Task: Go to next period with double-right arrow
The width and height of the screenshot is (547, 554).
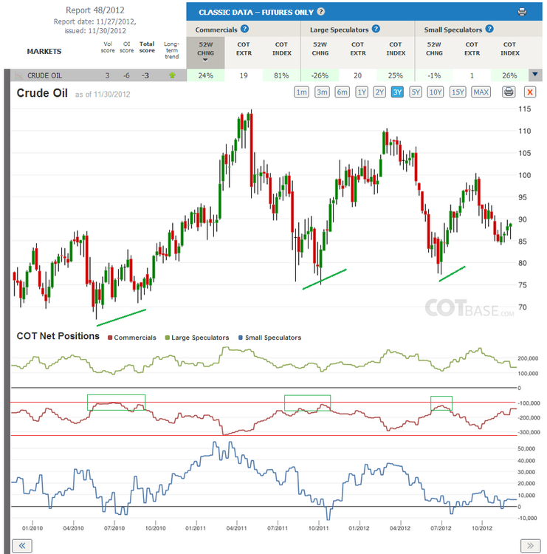Action: click(x=531, y=546)
